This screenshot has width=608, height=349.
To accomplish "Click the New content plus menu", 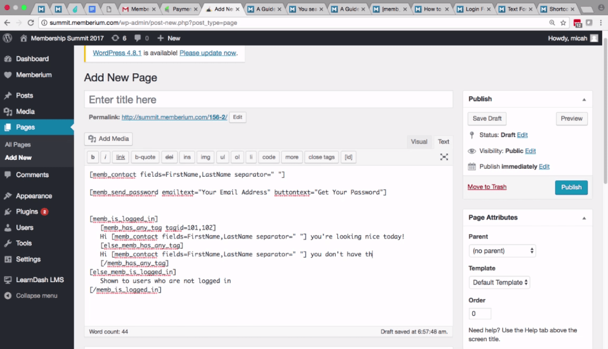I will 169,38.
